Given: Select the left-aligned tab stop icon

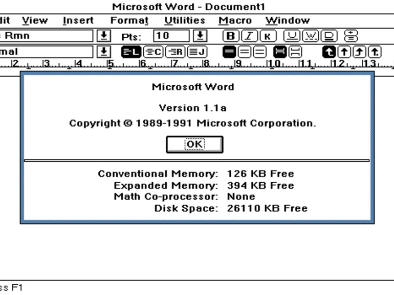Looking at the screenshot, I should click(329, 52).
